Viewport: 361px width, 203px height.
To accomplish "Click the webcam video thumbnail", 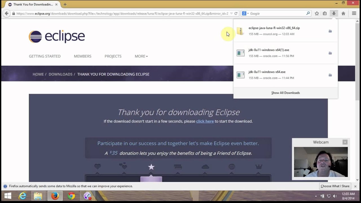I will (321, 162).
